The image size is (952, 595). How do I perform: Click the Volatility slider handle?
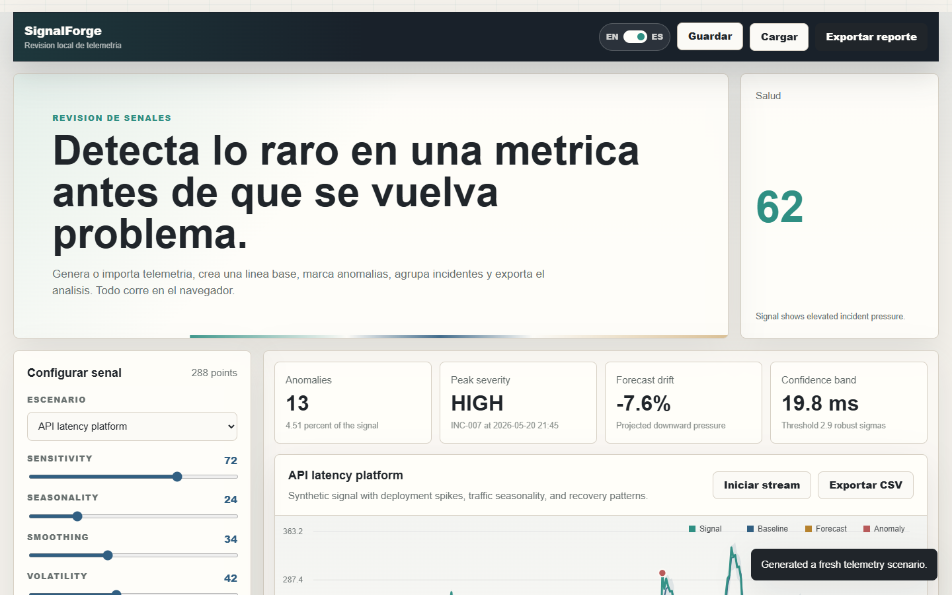pyautogui.click(x=116, y=593)
